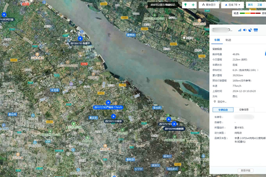This screenshot has width=266, height=177.
Task: Select the 车辆 tab
Action: coord(217,40)
